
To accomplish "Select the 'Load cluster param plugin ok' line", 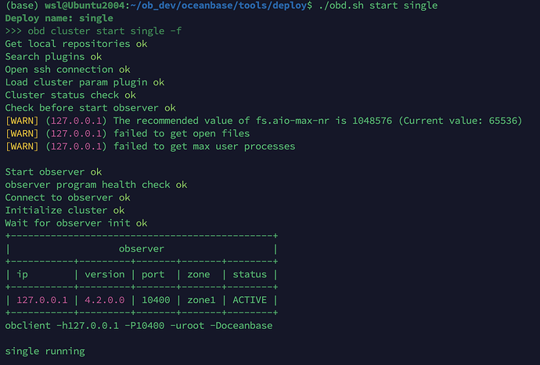I will 85,82.
